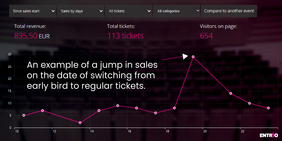Click the '654' visitors on page value
Viewport: 282px width, 141px height.
[206, 36]
